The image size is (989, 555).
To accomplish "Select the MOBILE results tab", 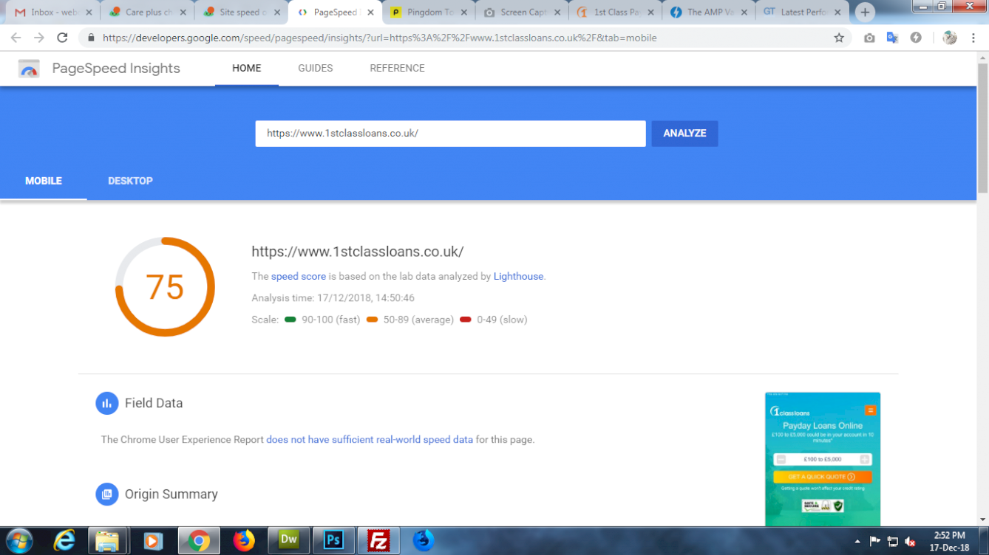I will pyautogui.click(x=44, y=181).
